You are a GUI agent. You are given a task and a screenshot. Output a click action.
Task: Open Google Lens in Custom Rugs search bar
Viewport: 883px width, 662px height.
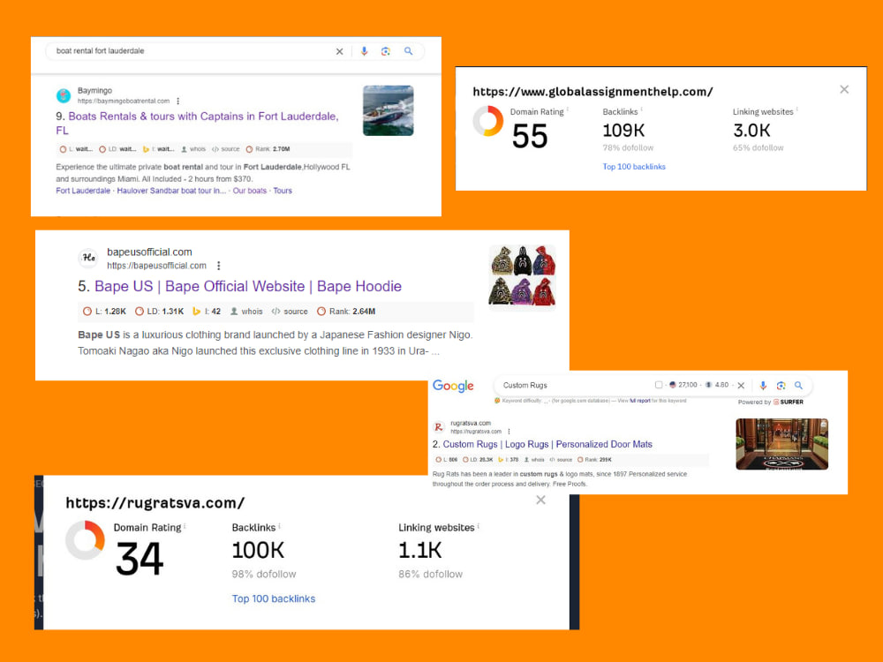click(x=781, y=386)
